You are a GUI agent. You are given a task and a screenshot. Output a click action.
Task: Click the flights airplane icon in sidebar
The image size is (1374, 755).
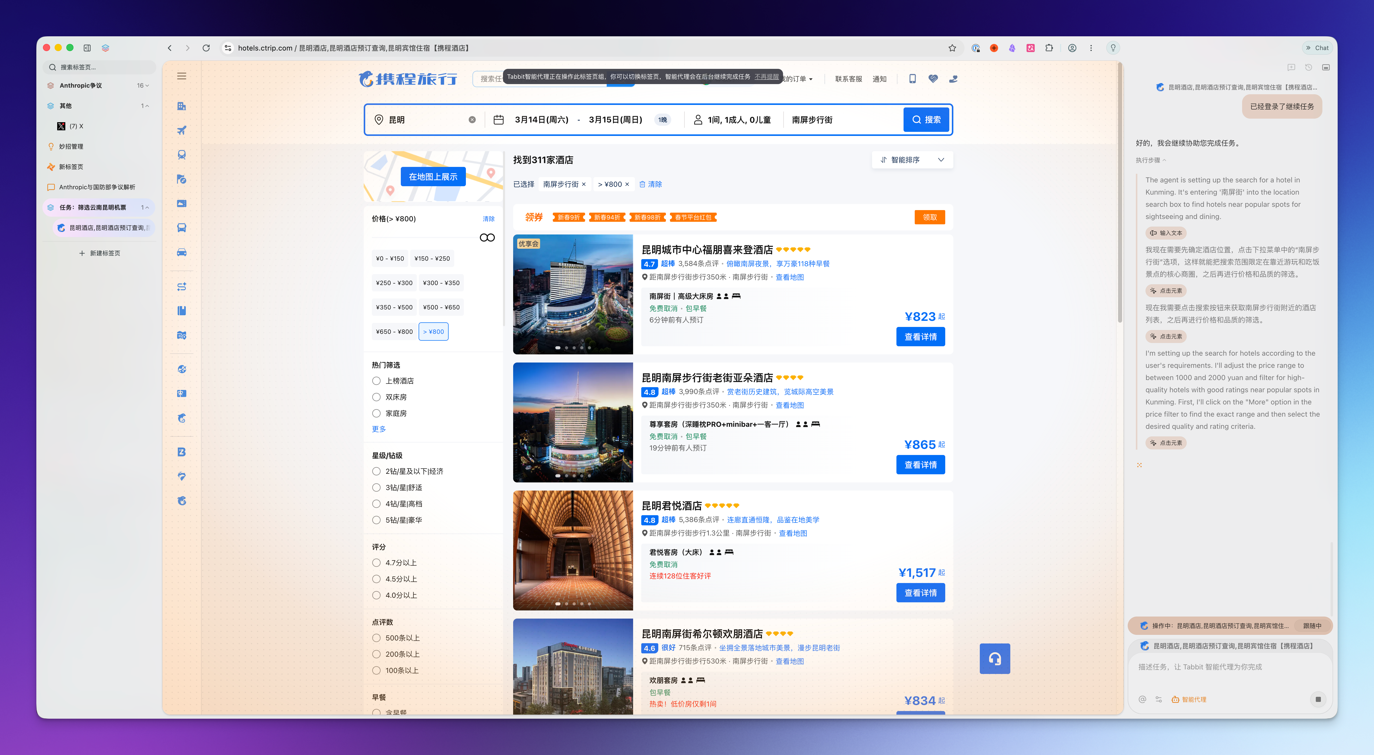click(x=181, y=130)
